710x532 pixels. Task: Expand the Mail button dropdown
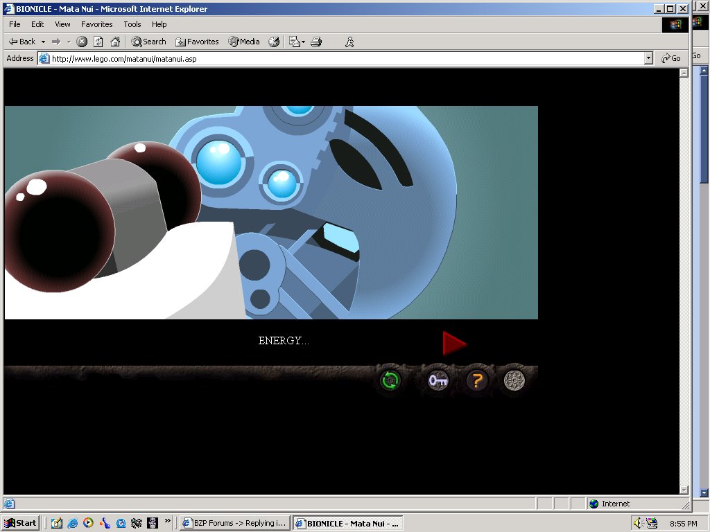click(x=303, y=42)
